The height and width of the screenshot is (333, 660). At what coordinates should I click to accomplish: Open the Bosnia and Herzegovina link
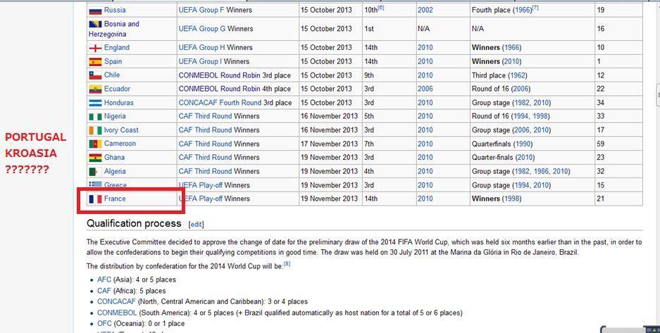click(113, 29)
